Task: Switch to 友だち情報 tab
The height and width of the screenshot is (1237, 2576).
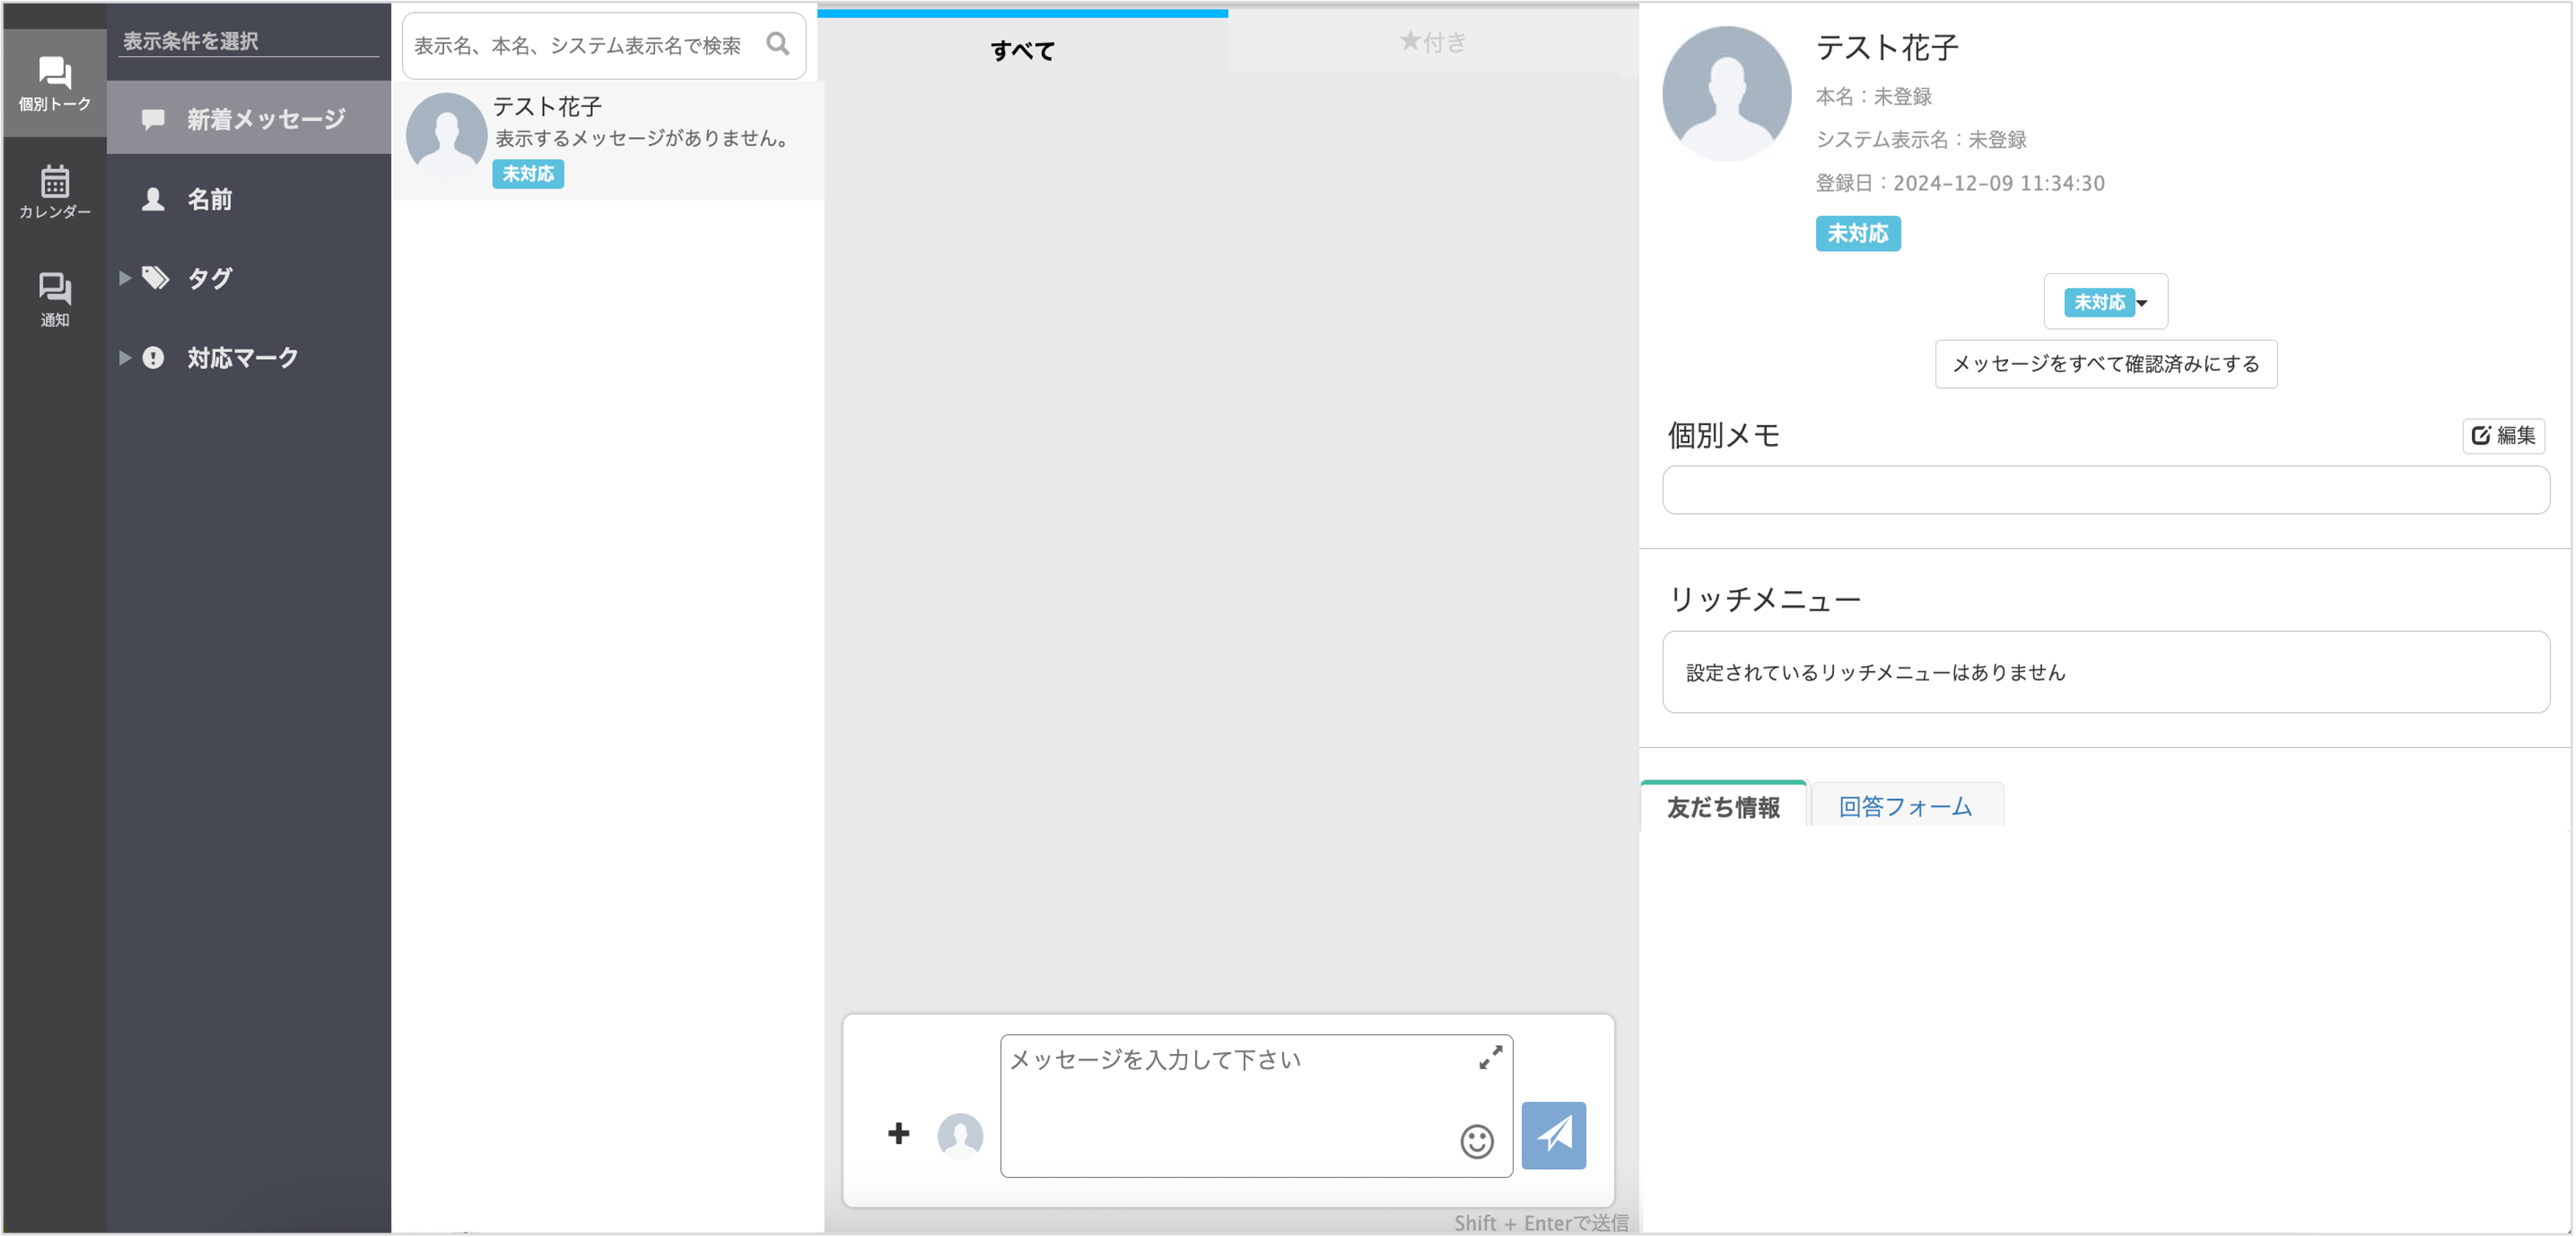Action: 1723,806
